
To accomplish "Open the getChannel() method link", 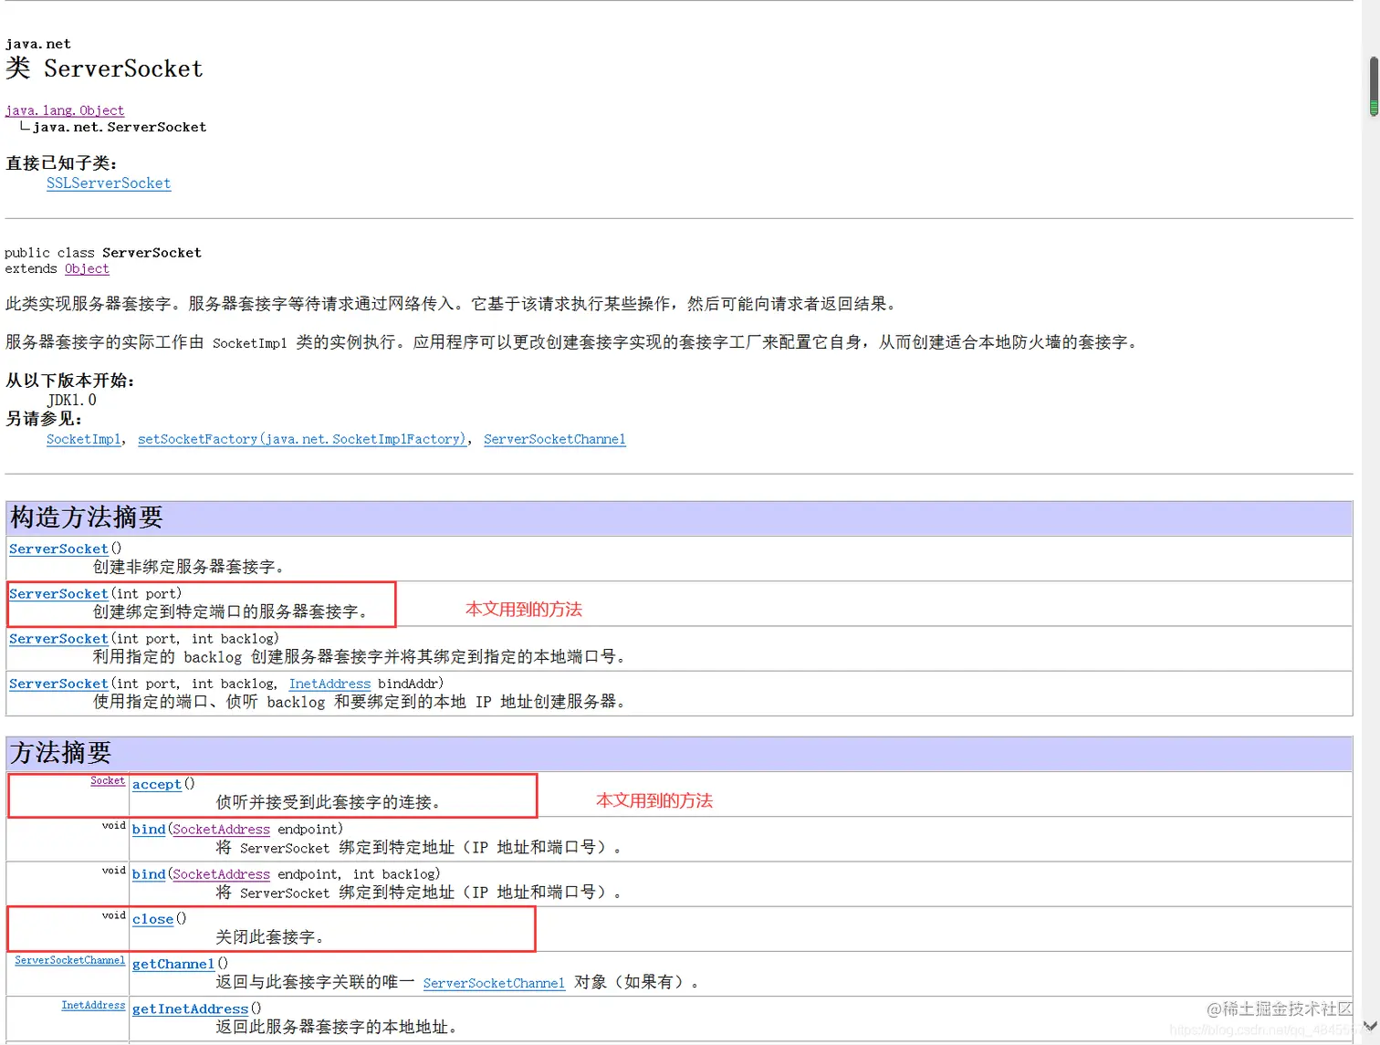I will 173,964.
